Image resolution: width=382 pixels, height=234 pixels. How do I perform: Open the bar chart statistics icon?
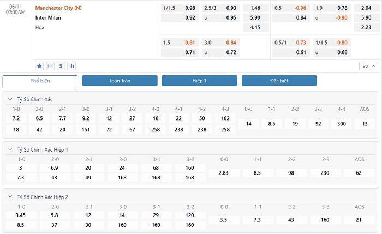tap(71, 66)
